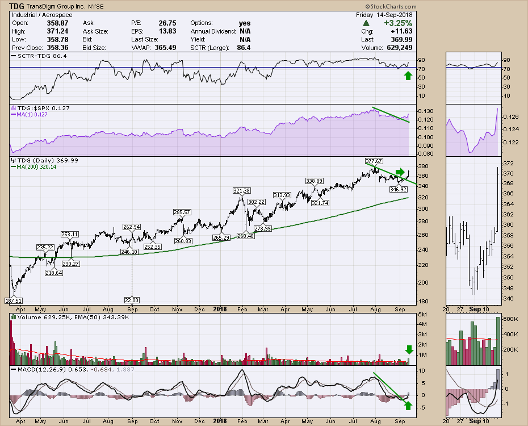Select the TDG ticker symbol in the header

16,6
